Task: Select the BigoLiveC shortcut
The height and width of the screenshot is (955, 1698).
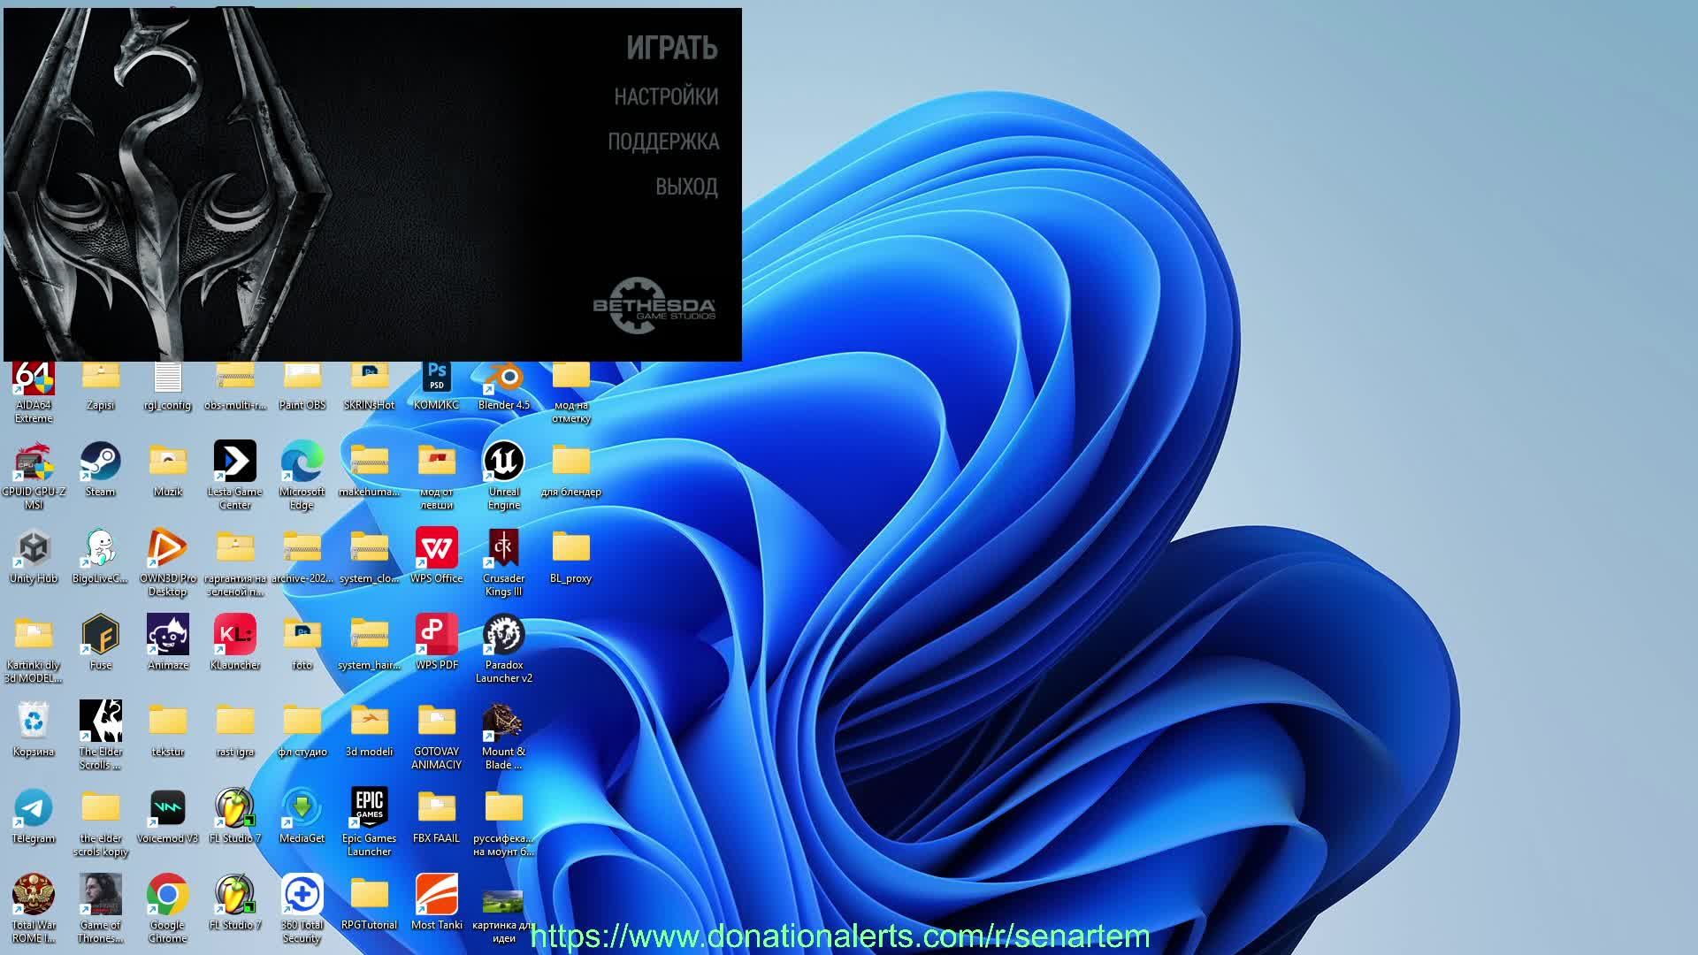Action: (x=101, y=556)
